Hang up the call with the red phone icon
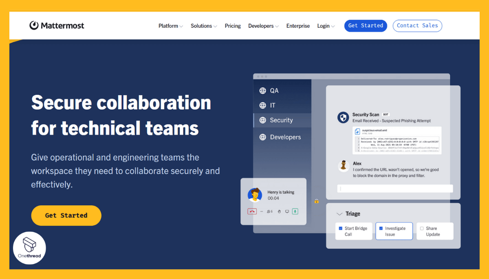The image size is (489, 279). click(x=252, y=211)
